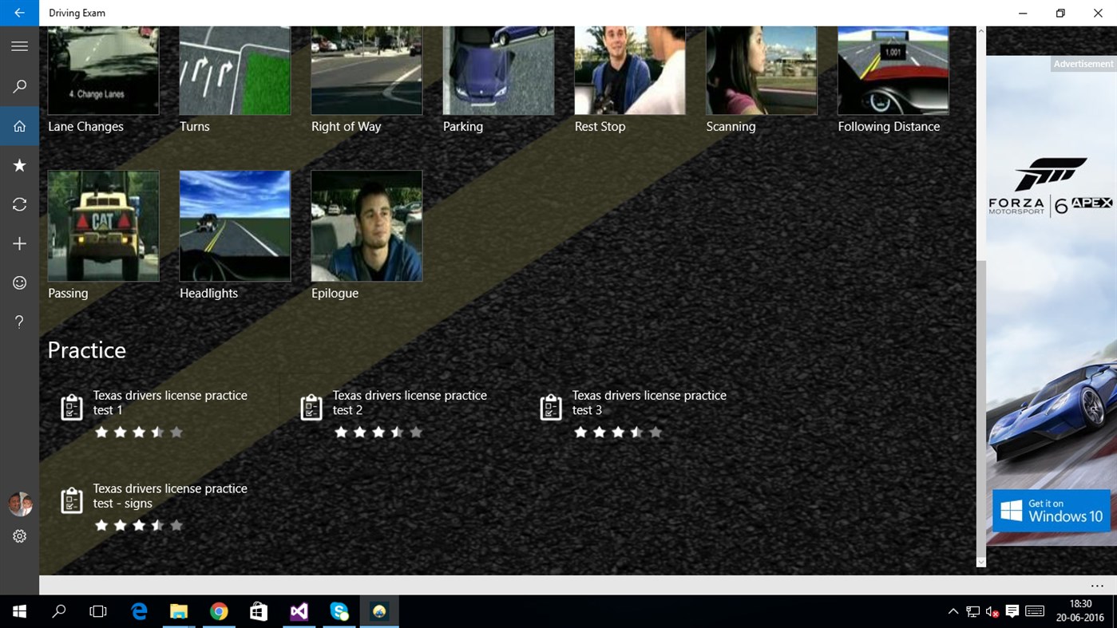The width and height of the screenshot is (1117, 628).
Task: Open Settings with the gear icon
Action: point(19,535)
